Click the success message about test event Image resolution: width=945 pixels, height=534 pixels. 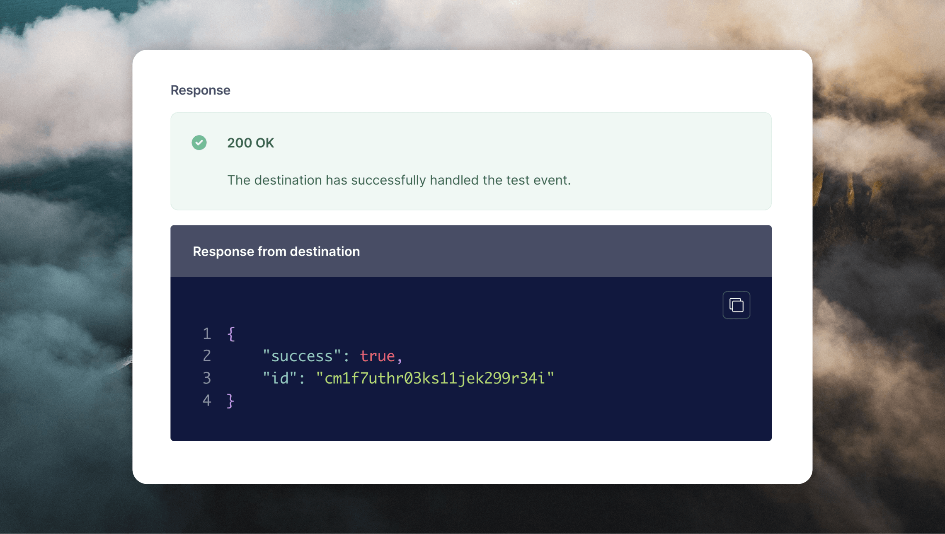(x=399, y=180)
